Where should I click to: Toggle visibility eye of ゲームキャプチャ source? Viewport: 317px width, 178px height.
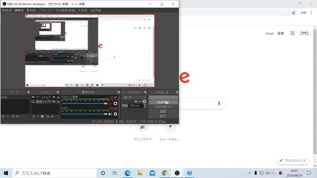pyautogui.click(x=54, y=97)
